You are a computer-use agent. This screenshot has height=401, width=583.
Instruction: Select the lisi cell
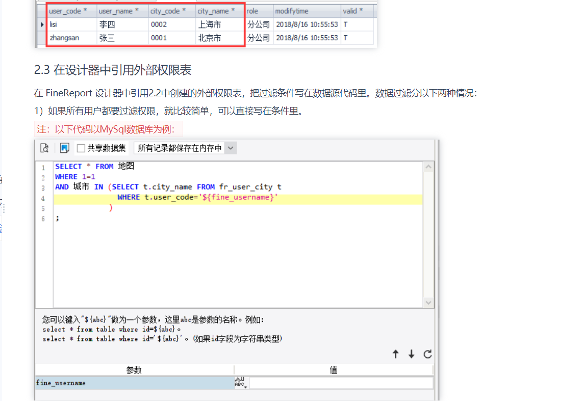point(72,24)
